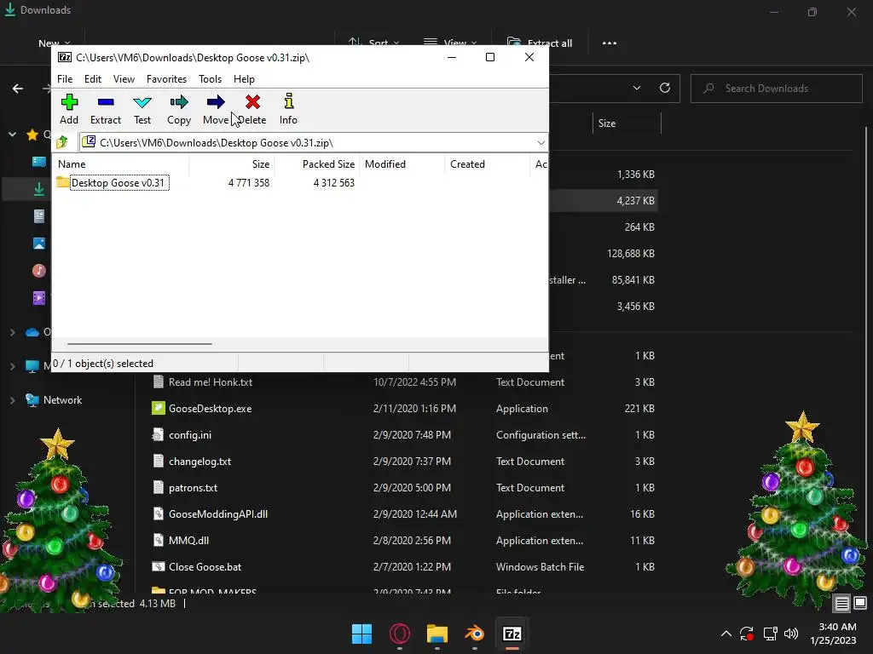This screenshot has width=873, height=654.
Task: Click the Explorer back arrow button
Action: (x=18, y=89)
